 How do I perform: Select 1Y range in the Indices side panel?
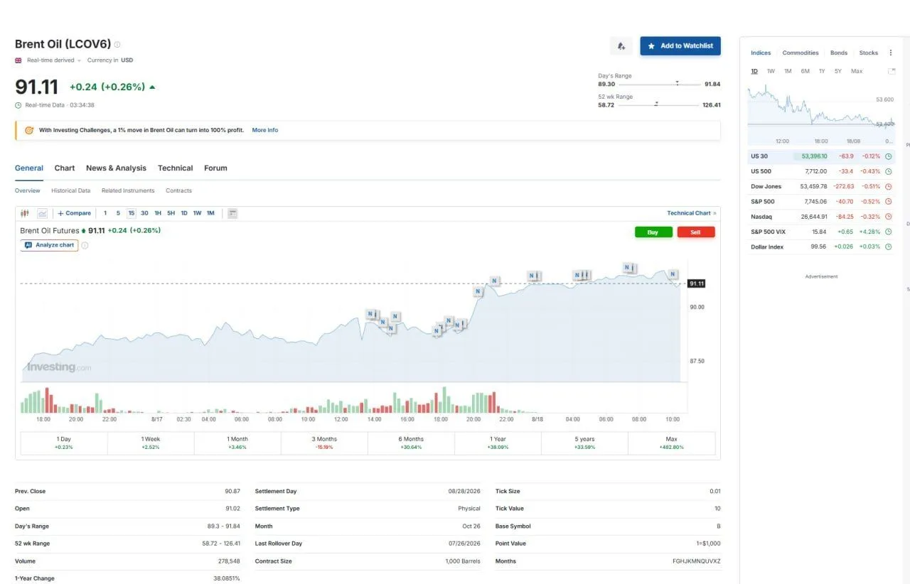pos(822,71)
